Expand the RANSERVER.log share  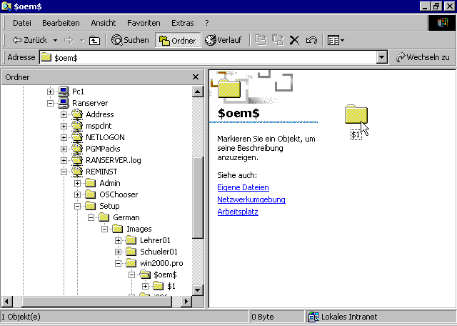click(64, 160)
